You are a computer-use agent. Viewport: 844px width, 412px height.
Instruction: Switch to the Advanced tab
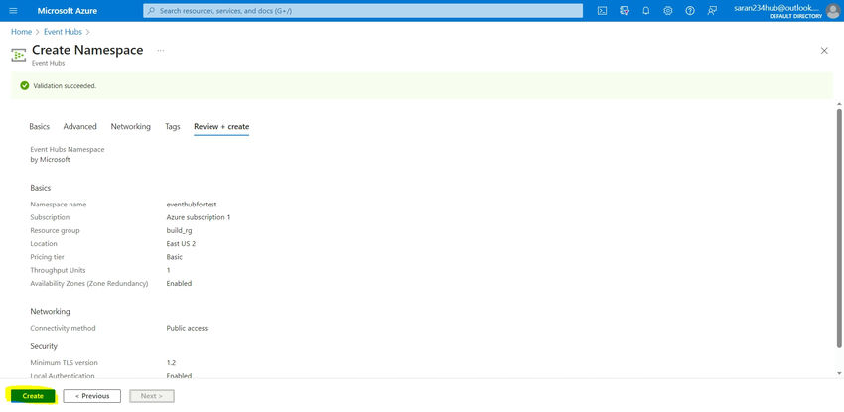(79, 127)
